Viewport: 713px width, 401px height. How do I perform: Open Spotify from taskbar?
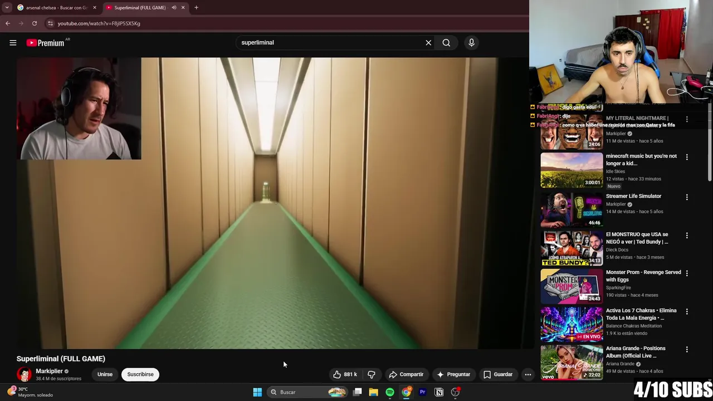pos(390,392)
